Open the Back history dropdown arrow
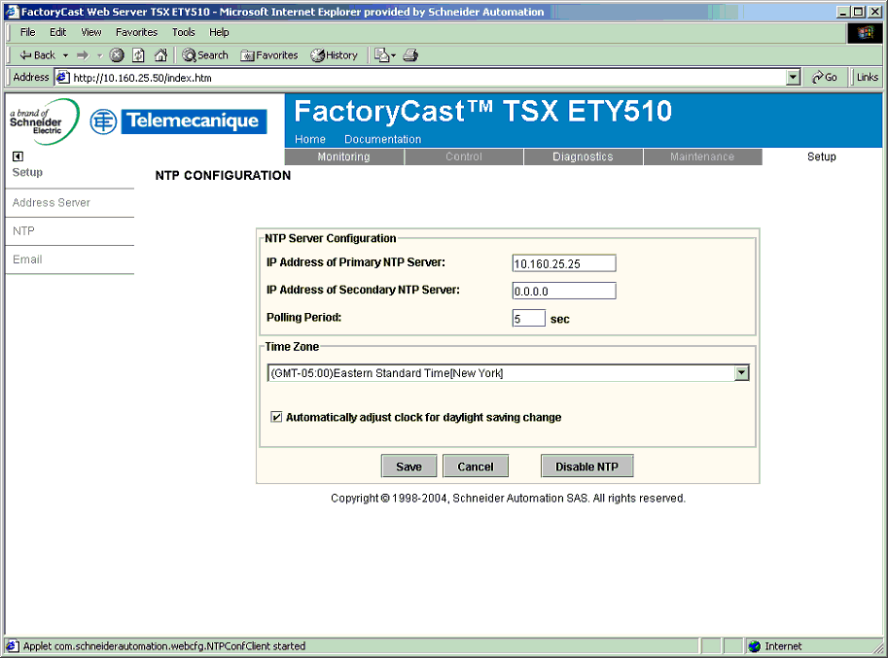This screenshot has height=658, width=888. point(66,55)
